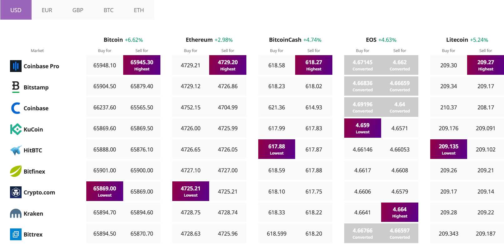Open the Kraken market link
This screenshot has height=244, width=504.
point(33,213)
